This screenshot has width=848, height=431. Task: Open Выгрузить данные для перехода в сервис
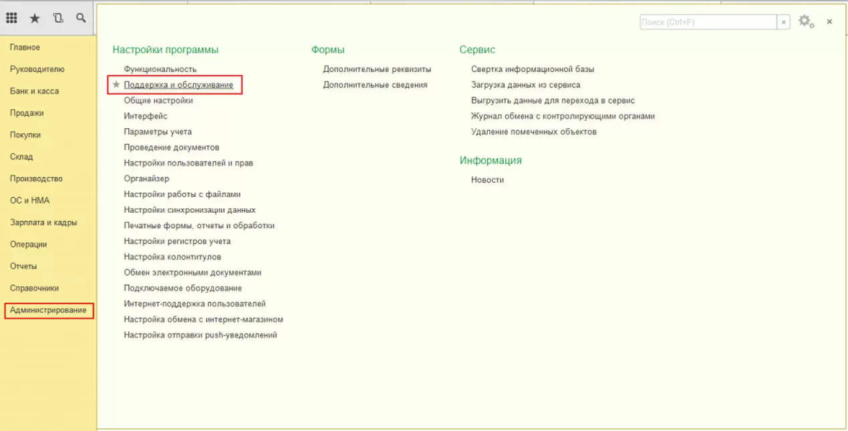tap(553, 101)
